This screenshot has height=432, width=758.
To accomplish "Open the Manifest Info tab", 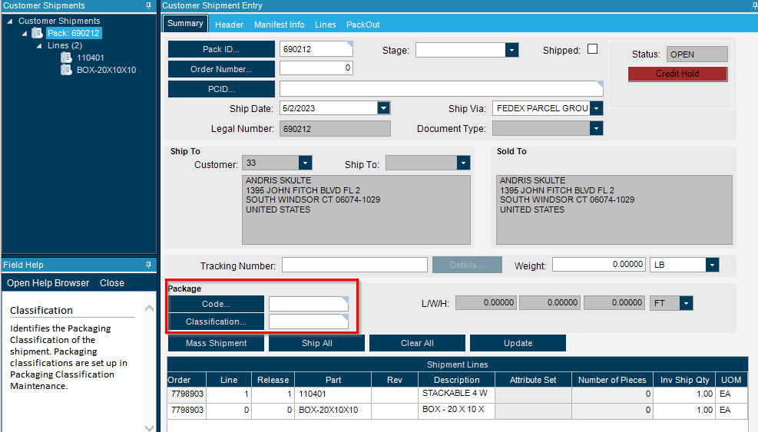I will (280, 25).
